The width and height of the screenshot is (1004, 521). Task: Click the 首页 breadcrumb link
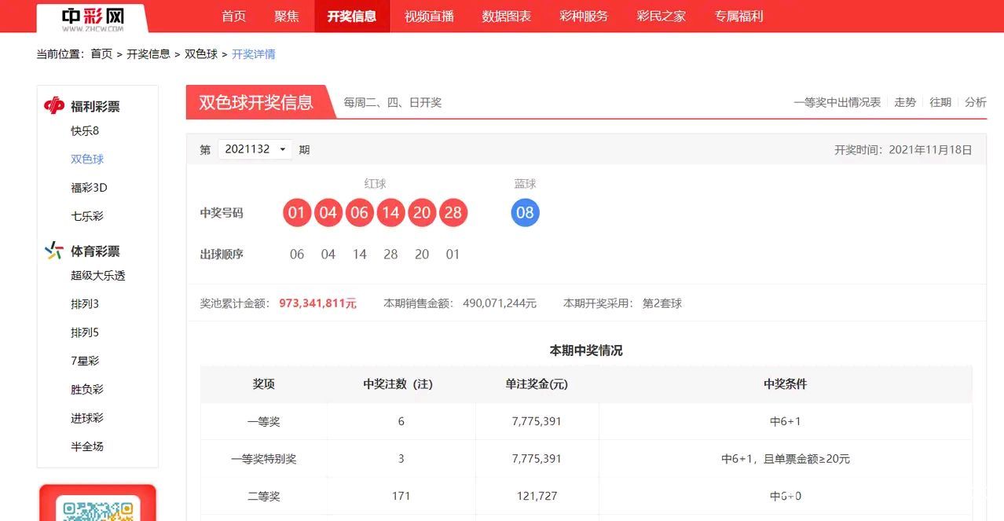click(101, 54)
